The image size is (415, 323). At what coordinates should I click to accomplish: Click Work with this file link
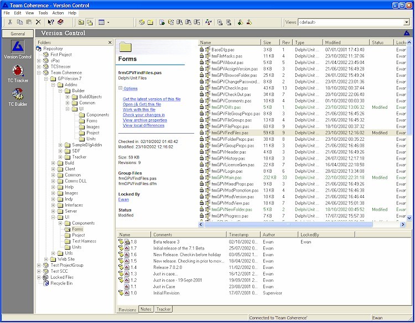coord(139,110)
